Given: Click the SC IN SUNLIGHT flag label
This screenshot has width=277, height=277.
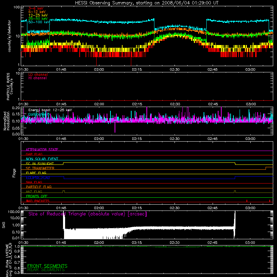Looking at the screenshot, I should [40, 163].
